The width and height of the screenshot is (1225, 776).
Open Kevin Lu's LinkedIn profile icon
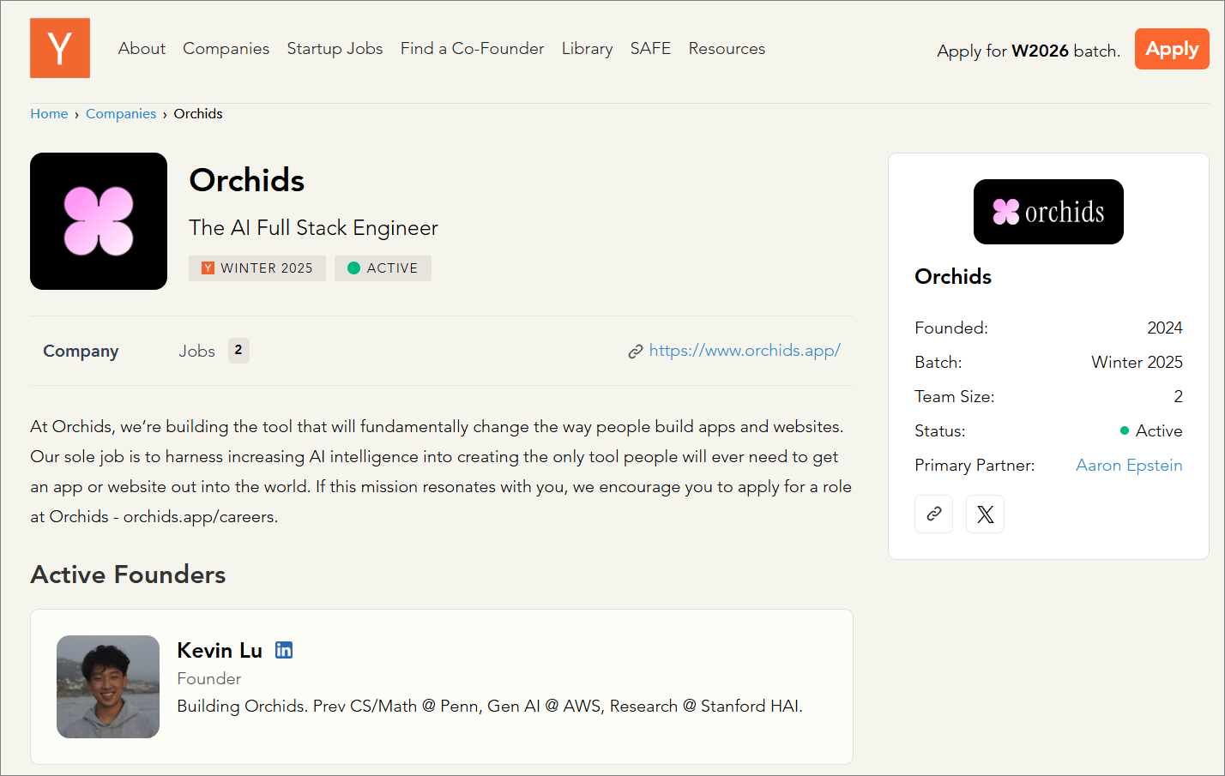[x=284, y=650]
